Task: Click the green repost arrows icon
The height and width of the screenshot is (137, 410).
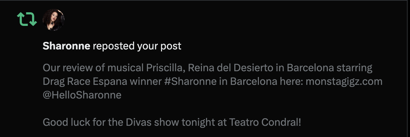Action: pyautogui.click(x=27, y=19)
